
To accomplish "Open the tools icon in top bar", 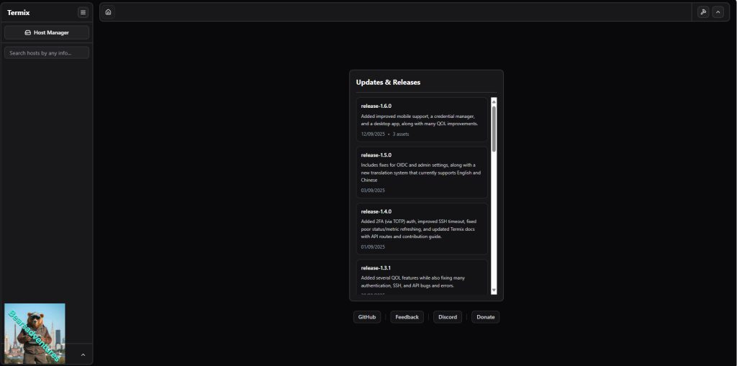I will coord(703,12).
